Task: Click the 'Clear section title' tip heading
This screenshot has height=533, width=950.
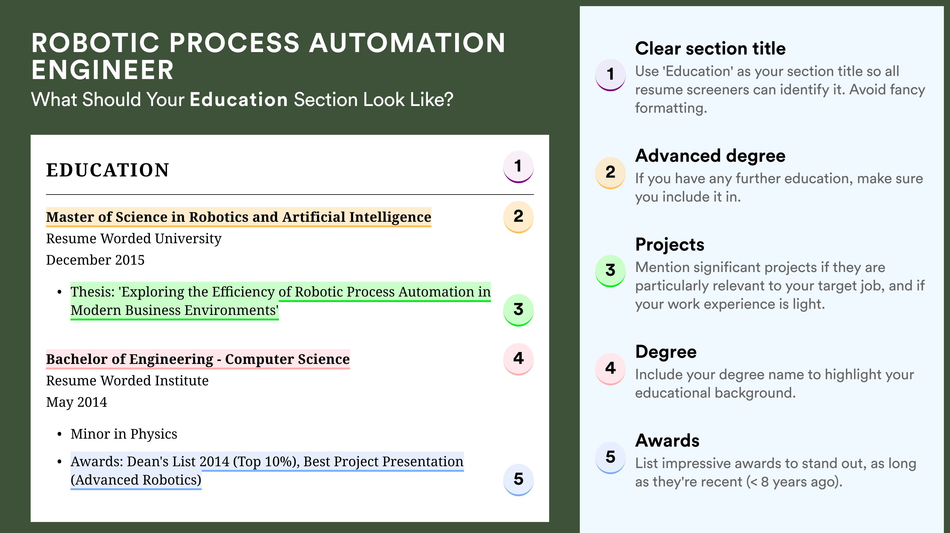Action: pyautogui.click(x=710, y=49)
